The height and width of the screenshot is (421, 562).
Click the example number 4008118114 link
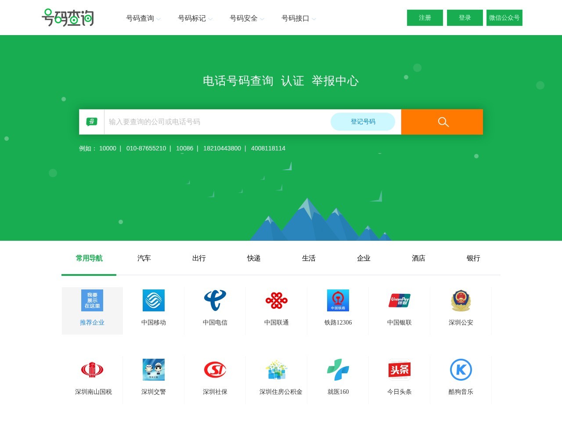[x=268, y=148]
